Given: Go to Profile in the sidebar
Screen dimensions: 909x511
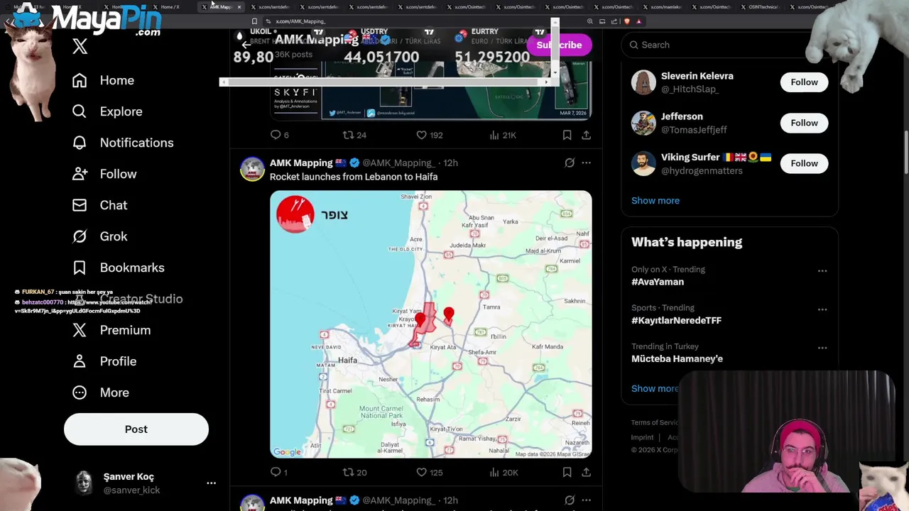Looking at the screenshot, I should coord(104,361).
